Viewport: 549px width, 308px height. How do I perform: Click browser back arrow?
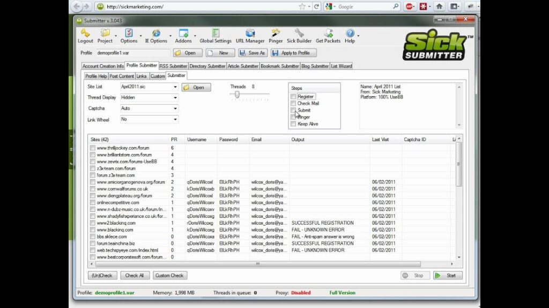pos(76,6)
